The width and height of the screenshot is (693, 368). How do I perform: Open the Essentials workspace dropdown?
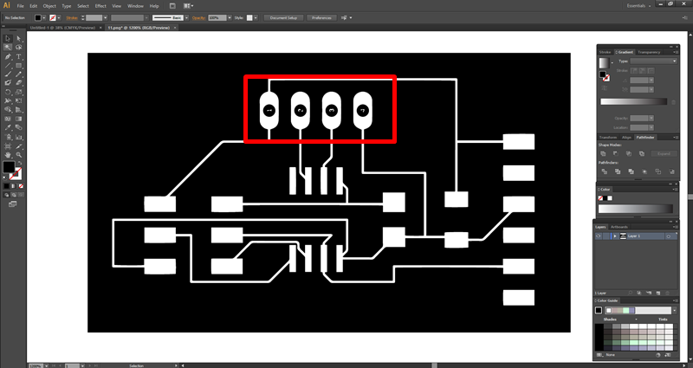pyautogui.click(x=639, y=6)
